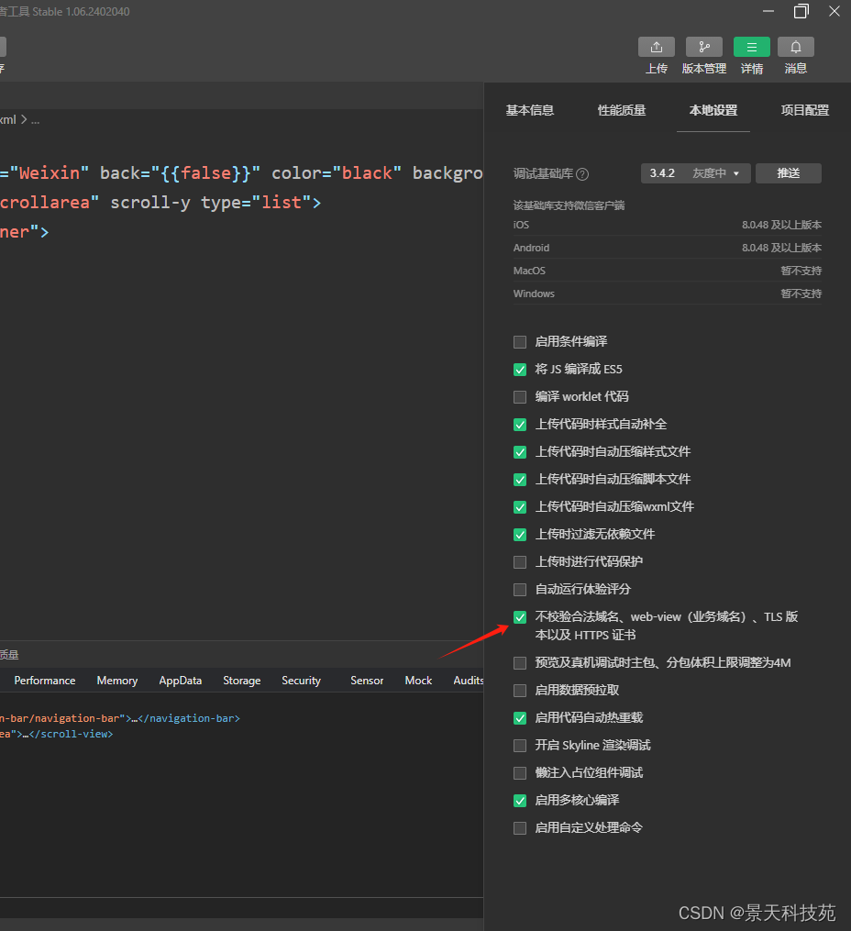Close the developer tools window
Screen dimensions: 851x931
pos(834,11)
